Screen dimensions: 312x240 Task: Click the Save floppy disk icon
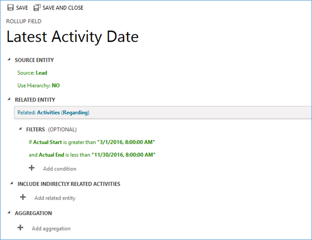(10, 7)
